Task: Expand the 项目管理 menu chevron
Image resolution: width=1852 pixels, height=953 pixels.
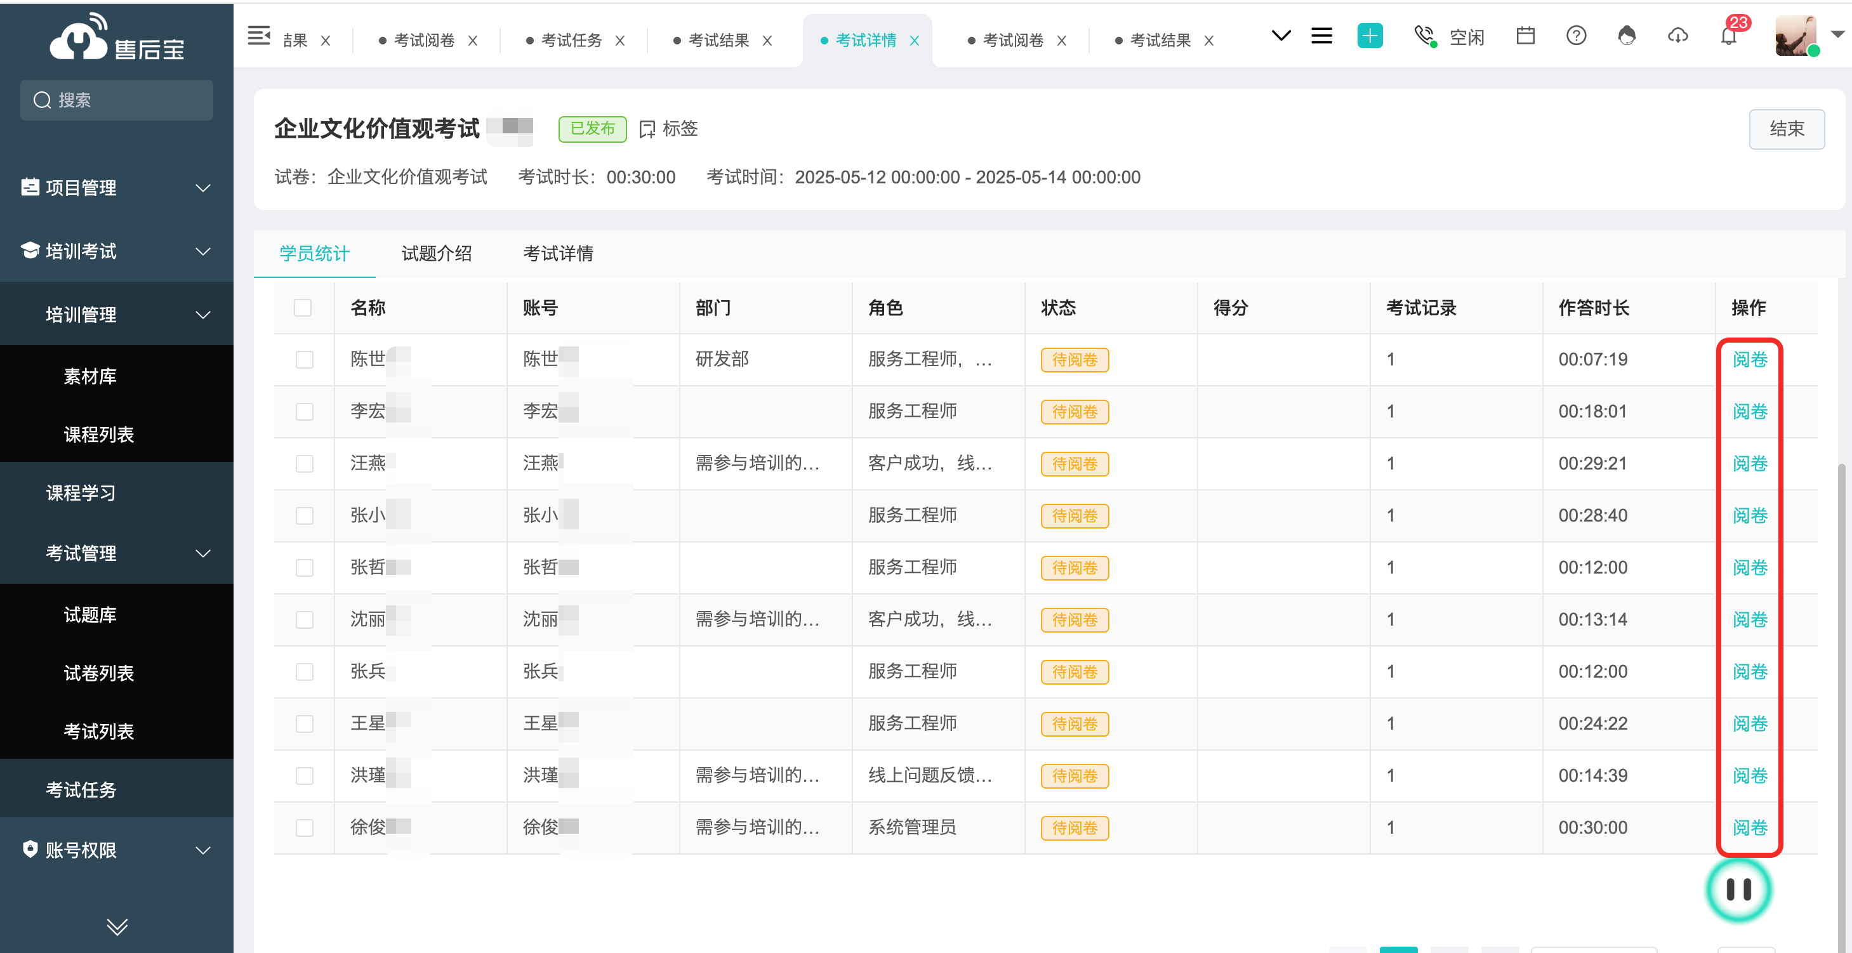Action: click(x=204, y=188)
